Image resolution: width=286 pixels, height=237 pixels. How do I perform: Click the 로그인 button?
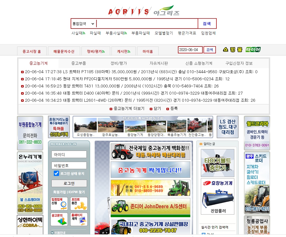click(69, 183)
